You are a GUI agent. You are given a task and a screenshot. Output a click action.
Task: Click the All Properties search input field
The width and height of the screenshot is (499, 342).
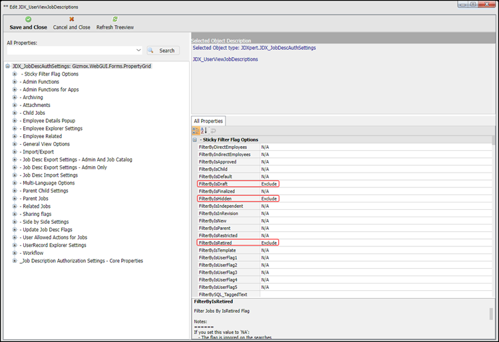click(x=72, y=50)
